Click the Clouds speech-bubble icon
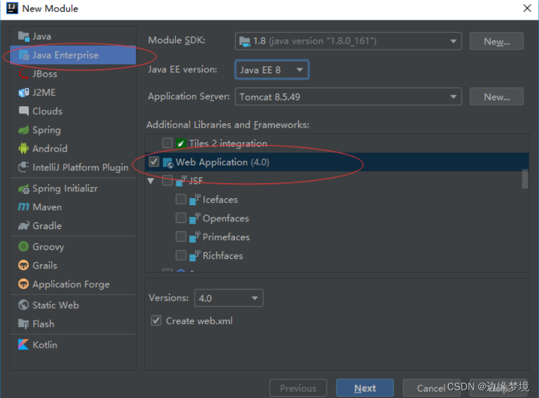The width and height of the screenshot is (539, 398). pos(23,111)
